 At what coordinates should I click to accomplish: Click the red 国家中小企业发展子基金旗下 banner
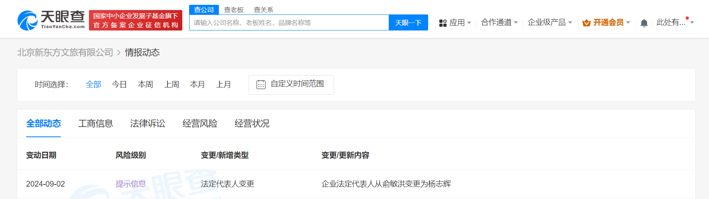(135, 20)
